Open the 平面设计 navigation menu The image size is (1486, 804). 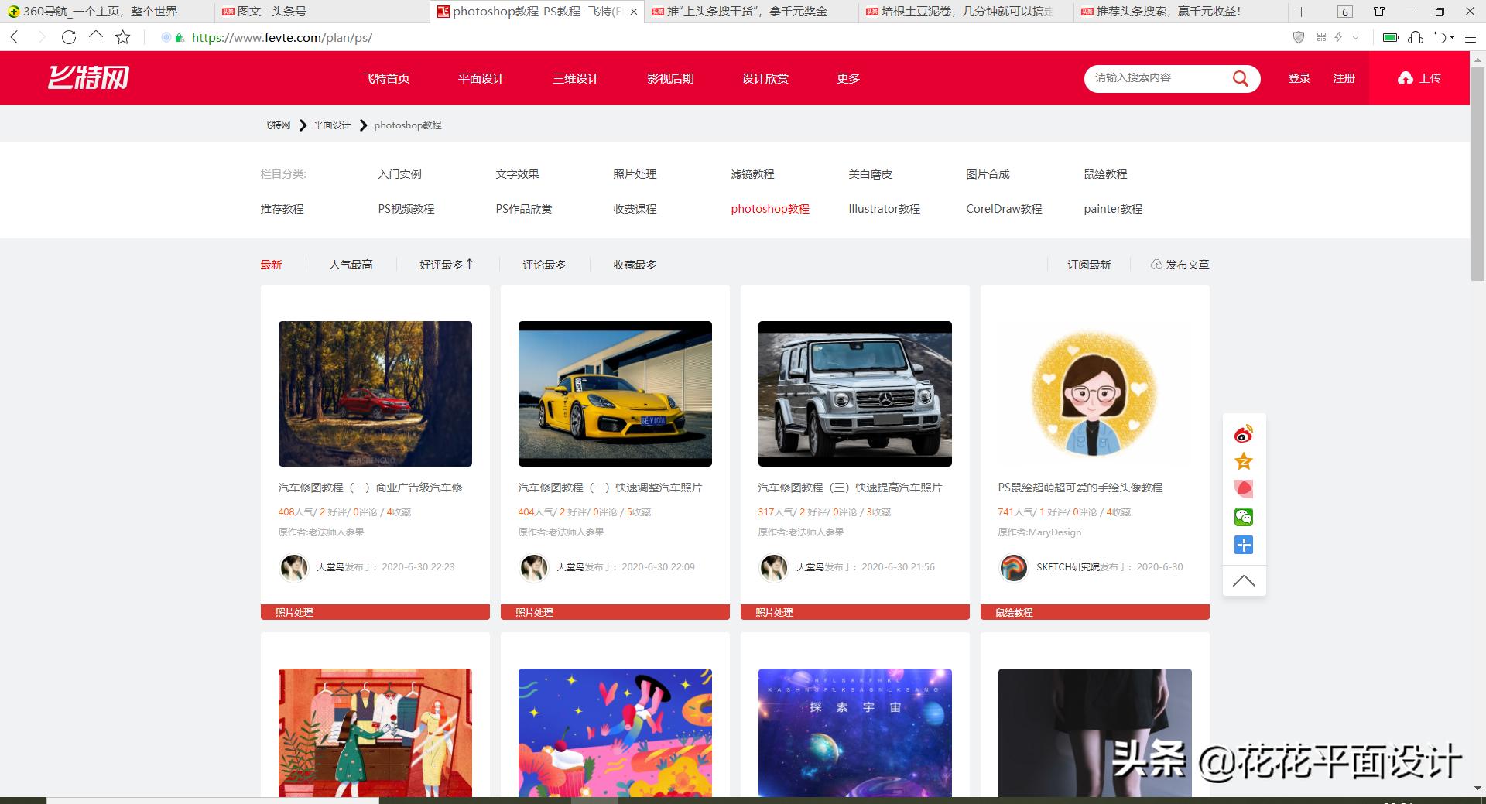pos(480,78)
